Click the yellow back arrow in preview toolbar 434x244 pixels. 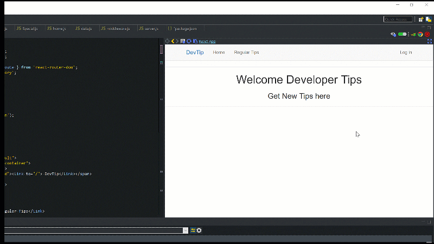point(173,41)
